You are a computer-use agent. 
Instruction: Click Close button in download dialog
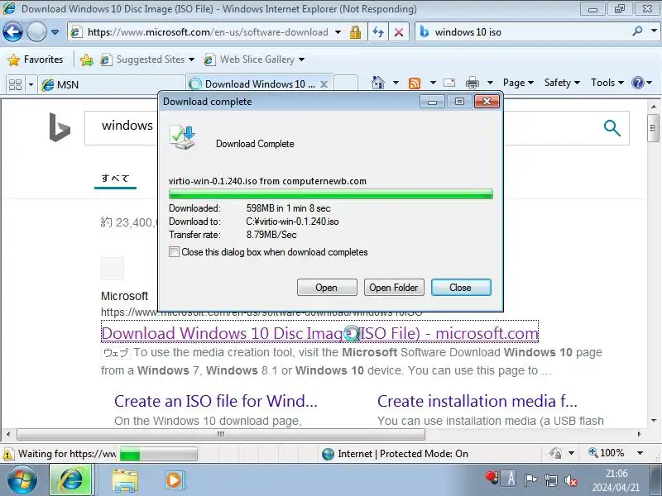click(461, 287)
